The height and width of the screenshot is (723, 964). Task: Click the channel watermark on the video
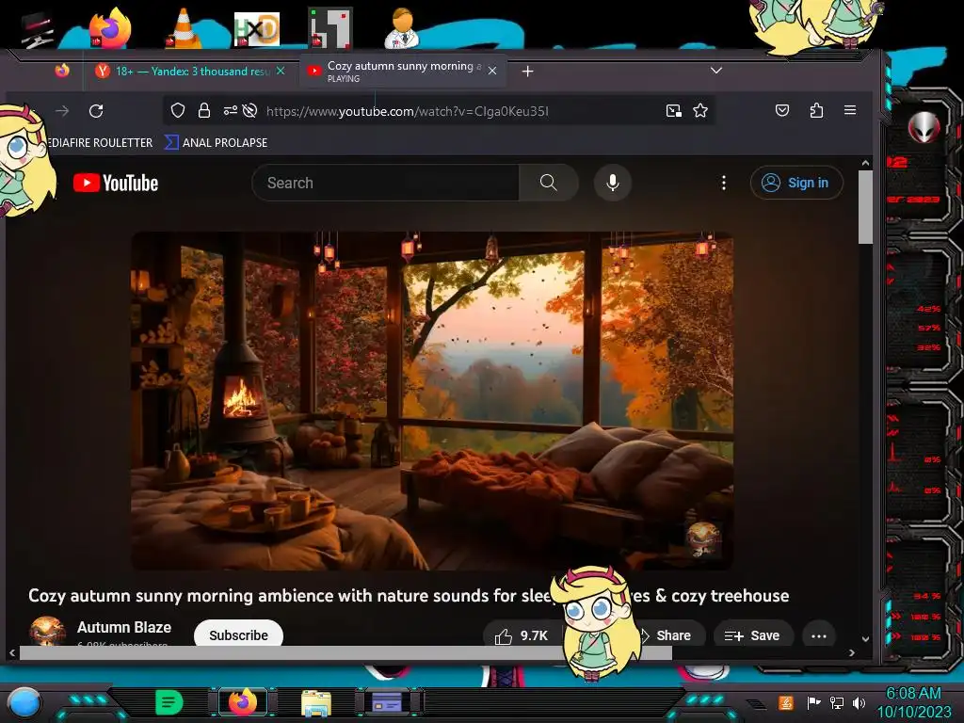pos(703,539)
